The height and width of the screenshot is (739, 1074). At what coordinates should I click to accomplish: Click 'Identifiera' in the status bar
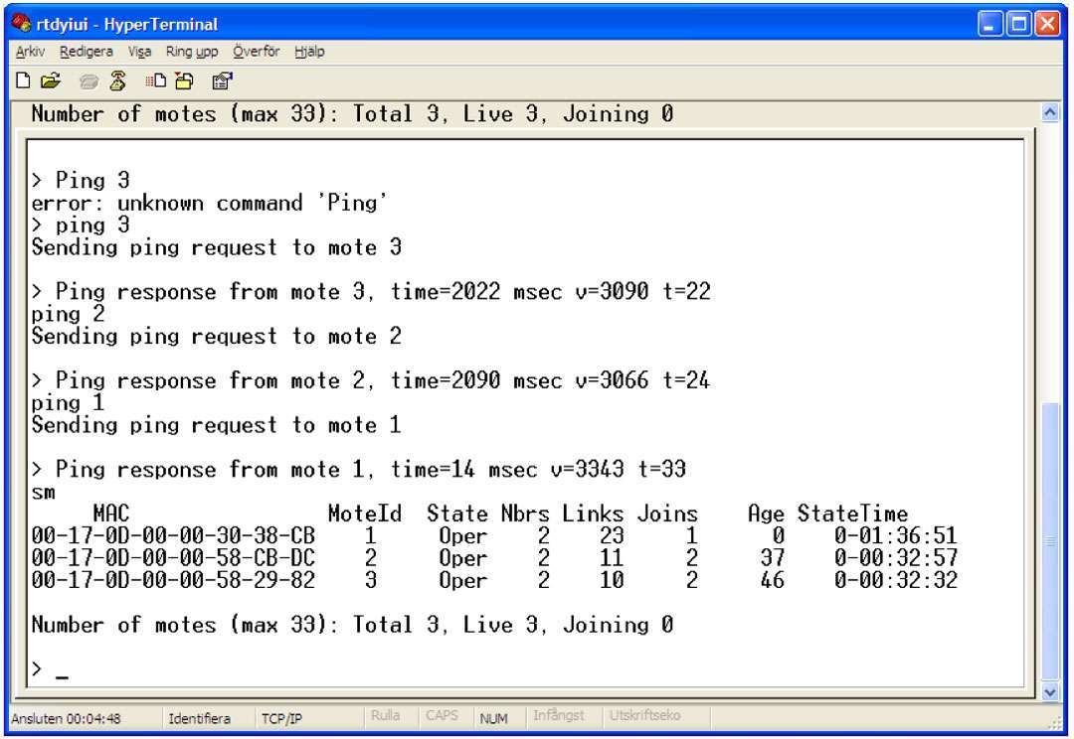coord(199,718)
